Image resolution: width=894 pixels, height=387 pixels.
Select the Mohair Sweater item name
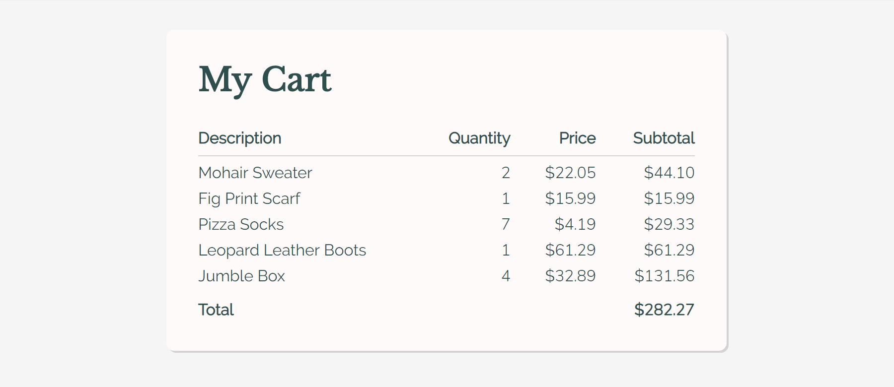[255, 173]
